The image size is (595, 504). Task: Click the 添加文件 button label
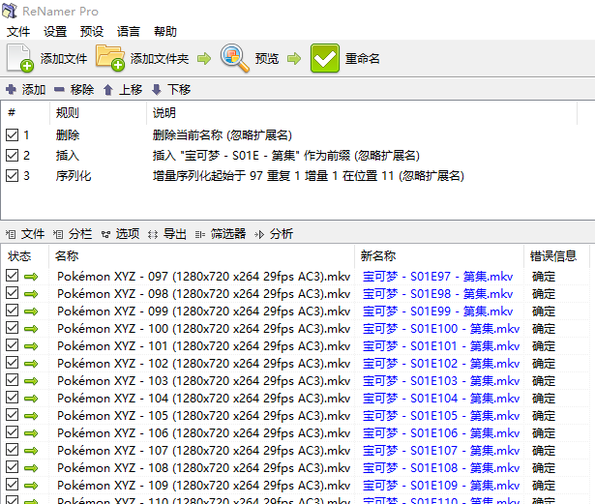click(64, 59)
